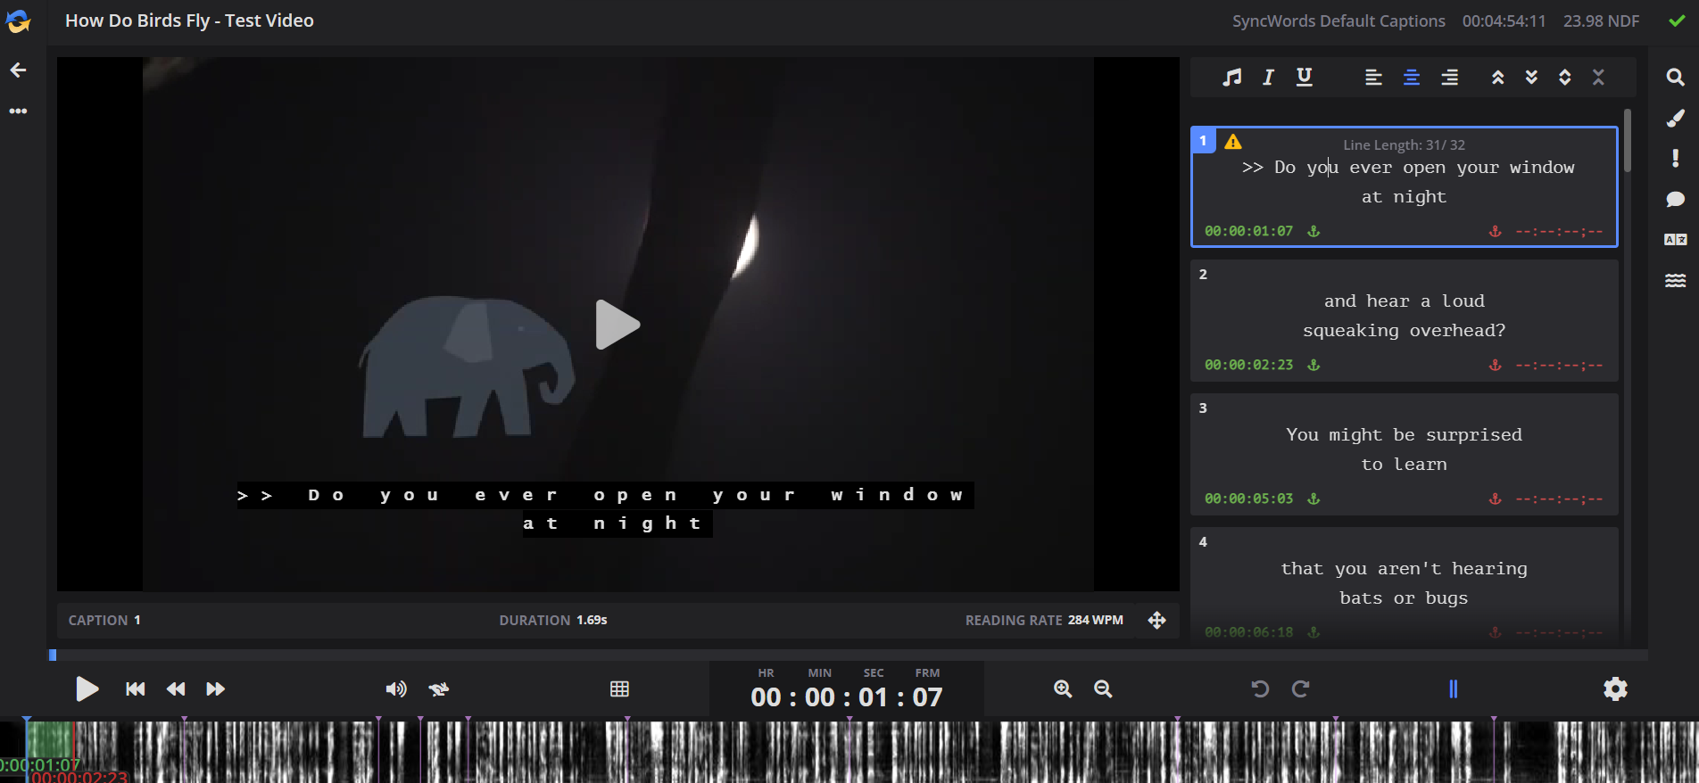
Task: Click the back arrow to exit editor
Action: pyautogui.click(x=19, y=70)
